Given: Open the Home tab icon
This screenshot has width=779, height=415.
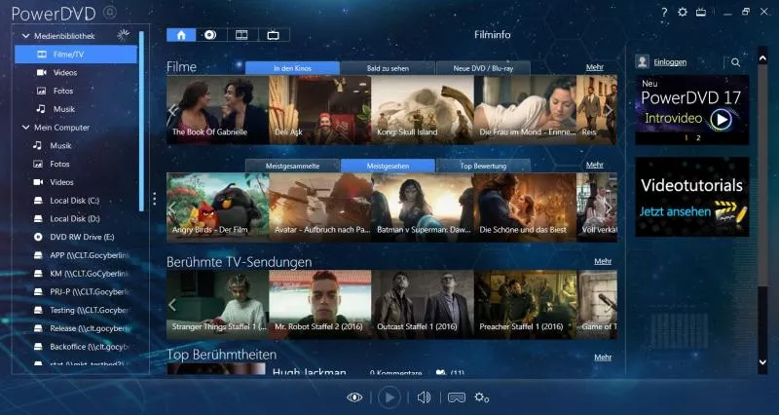Looking at the screenshot, I should [x=181, y=35].
